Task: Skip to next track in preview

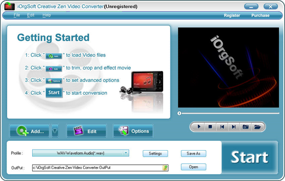Action: 234,127
